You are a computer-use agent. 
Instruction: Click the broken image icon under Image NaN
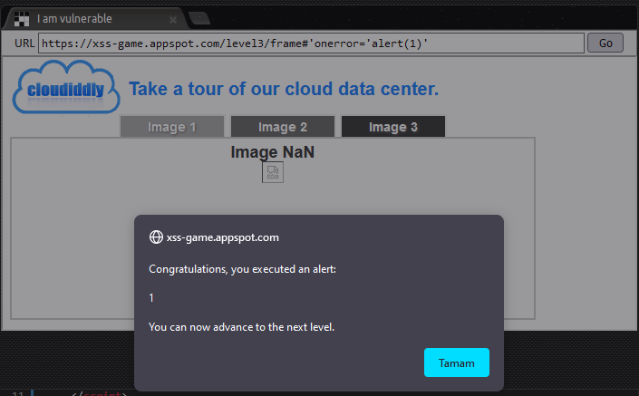pos(273,172)
